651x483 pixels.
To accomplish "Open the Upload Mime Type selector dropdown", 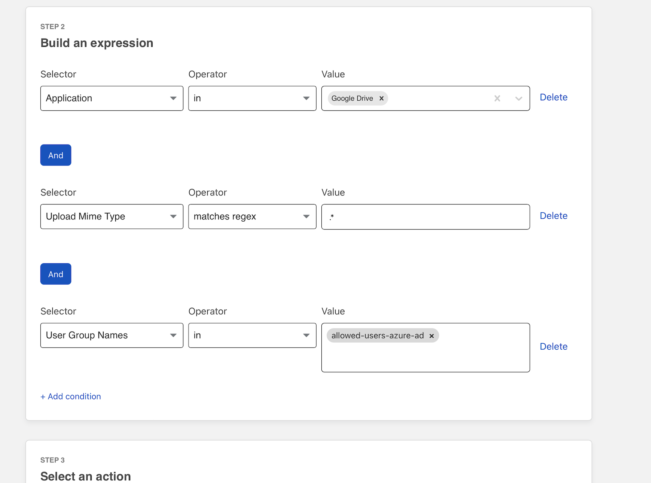I will [111, 217].
